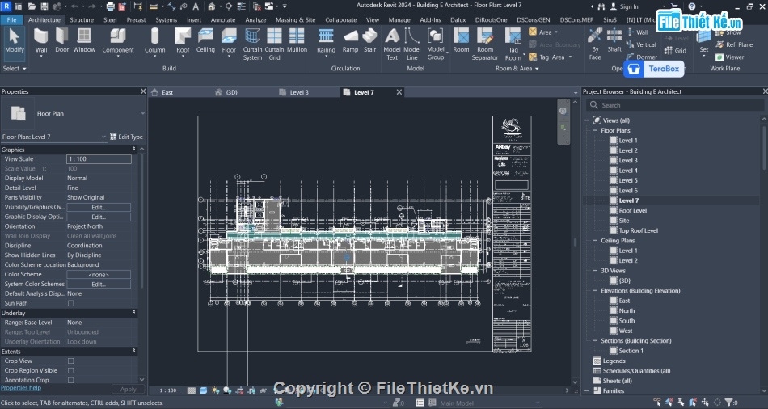
Task: Enable the Crop View checkbox
Action: coord(71,361)
